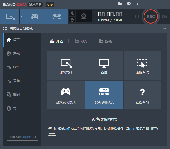This screenshot has width=170, height=149.
Task: Open the 在线帮助 online help tile
Action: [x=142, y=95]
